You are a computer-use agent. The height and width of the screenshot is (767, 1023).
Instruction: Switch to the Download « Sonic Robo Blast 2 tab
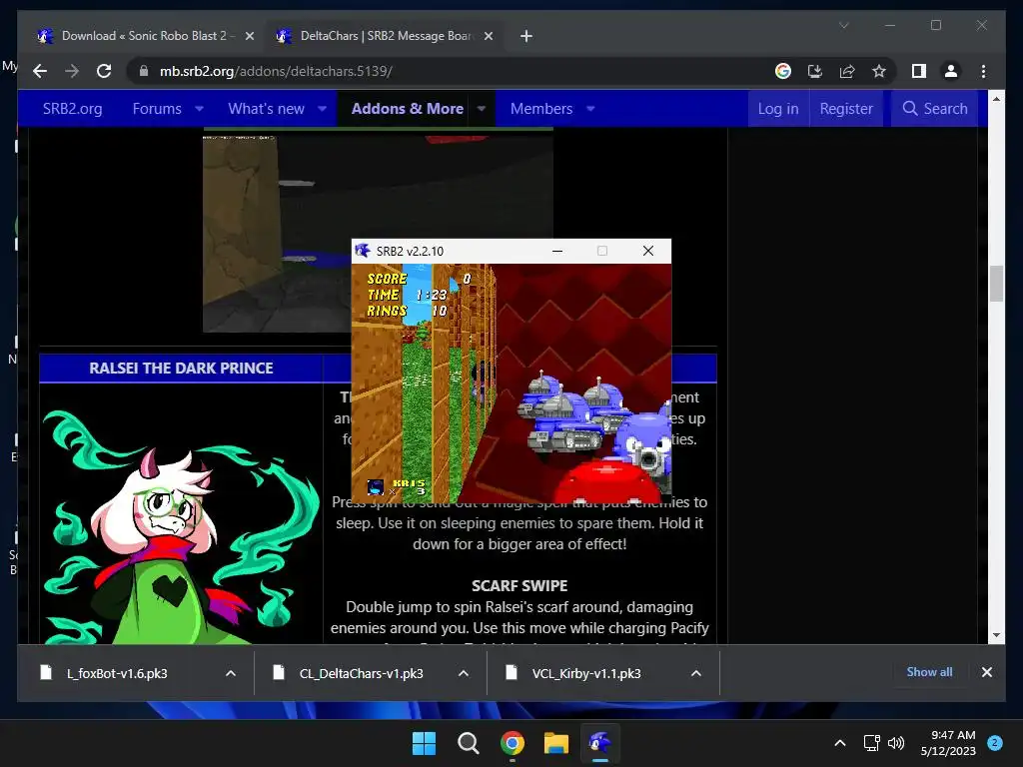tap(145, 36)
